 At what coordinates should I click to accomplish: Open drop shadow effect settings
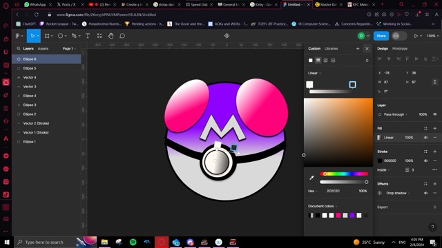[380, 193]
